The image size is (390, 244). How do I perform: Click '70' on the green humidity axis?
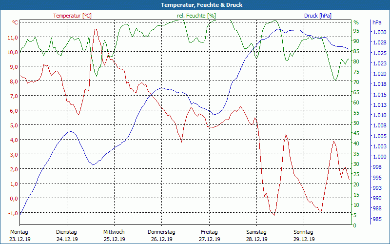(x=356, y=82)
